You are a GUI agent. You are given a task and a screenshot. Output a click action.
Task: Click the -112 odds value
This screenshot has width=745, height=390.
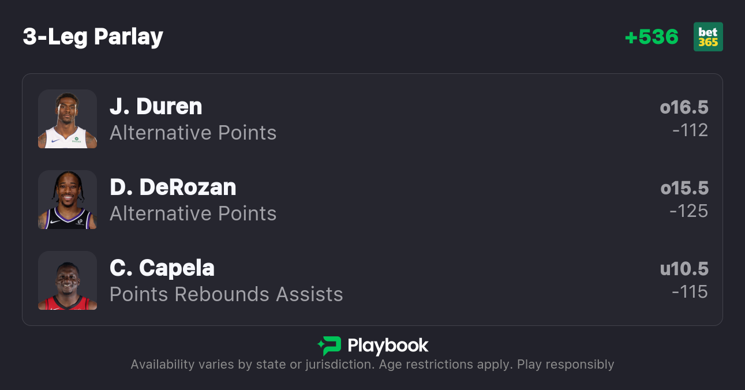coord(690,130)
